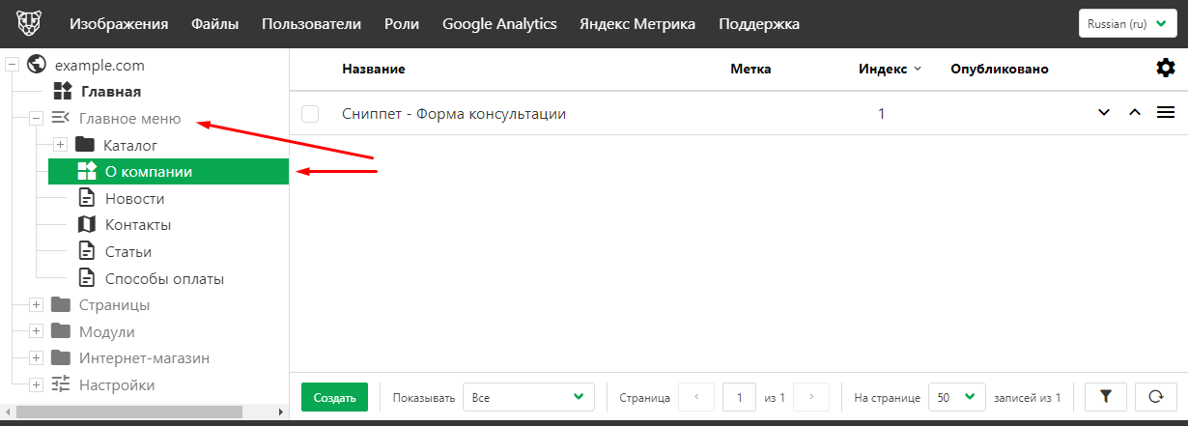1188x426 pixels.
Task: Select Контакты in the site tree
Action: pyautogui.click(x=137, y=225)
